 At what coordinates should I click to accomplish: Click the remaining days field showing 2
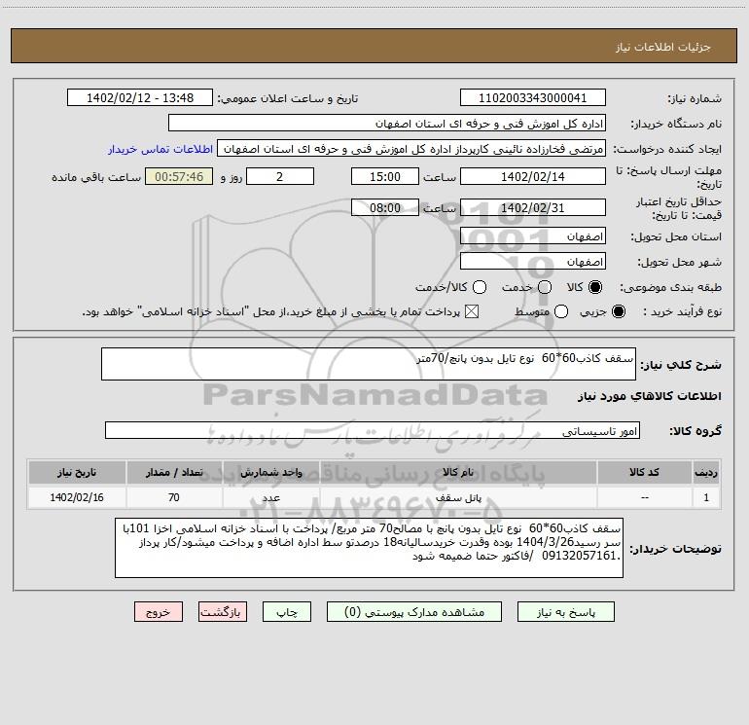[280, 176]
